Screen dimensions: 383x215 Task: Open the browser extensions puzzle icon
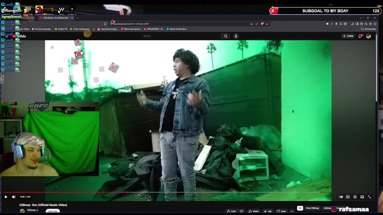[x=341, y=24]
